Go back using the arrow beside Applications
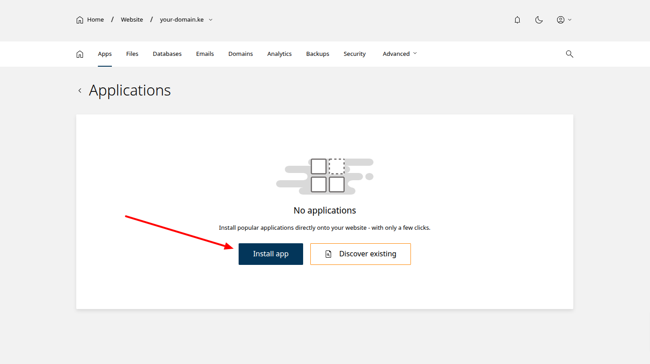 (80, 91)
